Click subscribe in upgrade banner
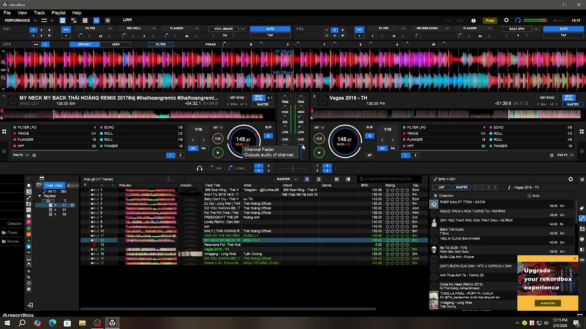586x329 pixels. pos(548,303)
